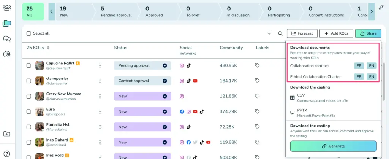This screenshot has height=159, width=389.
Task: Check the box for Elisa
Action: pyautogui.click(x=29, y=111)
